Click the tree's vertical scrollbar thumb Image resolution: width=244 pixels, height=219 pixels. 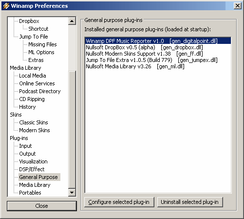point(72,130)
